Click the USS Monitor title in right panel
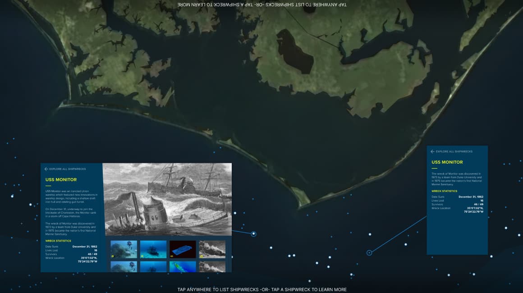 (x=447, y=162)
